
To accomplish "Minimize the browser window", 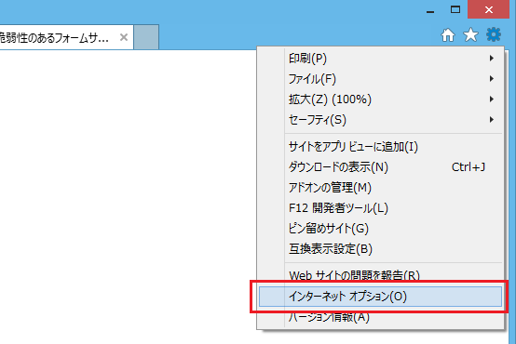I will point(429,10).
